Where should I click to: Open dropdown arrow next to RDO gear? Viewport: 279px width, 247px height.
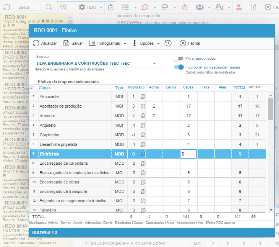[x=101, y=8]
